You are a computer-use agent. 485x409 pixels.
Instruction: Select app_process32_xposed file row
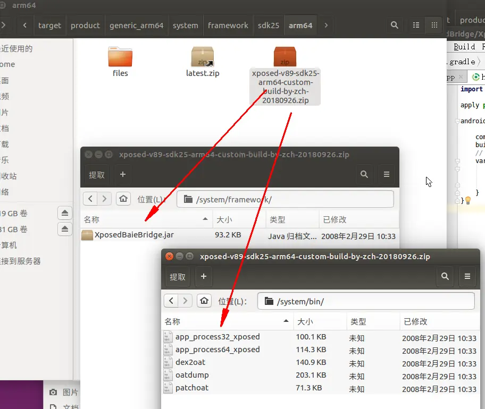point(321,337)
